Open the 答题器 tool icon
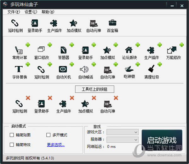Image resolution: width=189 pixels, height=164 pixels. 64,53
